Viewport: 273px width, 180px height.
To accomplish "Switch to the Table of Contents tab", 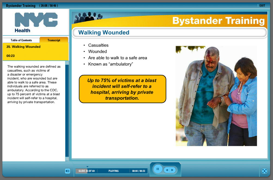I will click(21, 40).
